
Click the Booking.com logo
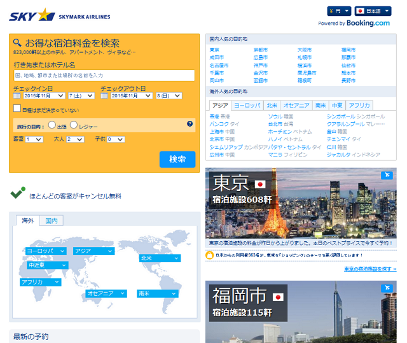[368, 23]
